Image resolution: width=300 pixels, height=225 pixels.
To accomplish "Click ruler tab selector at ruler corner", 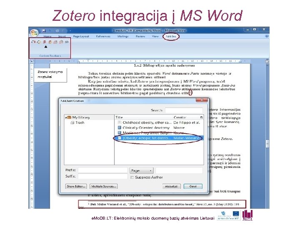I will (x=32, y=61).
